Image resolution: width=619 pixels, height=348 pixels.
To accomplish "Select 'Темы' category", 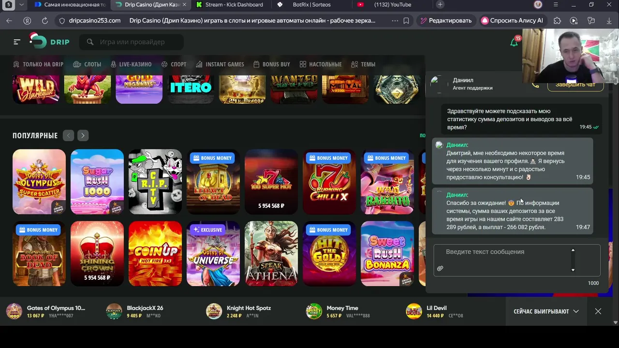I will (363, 64).
